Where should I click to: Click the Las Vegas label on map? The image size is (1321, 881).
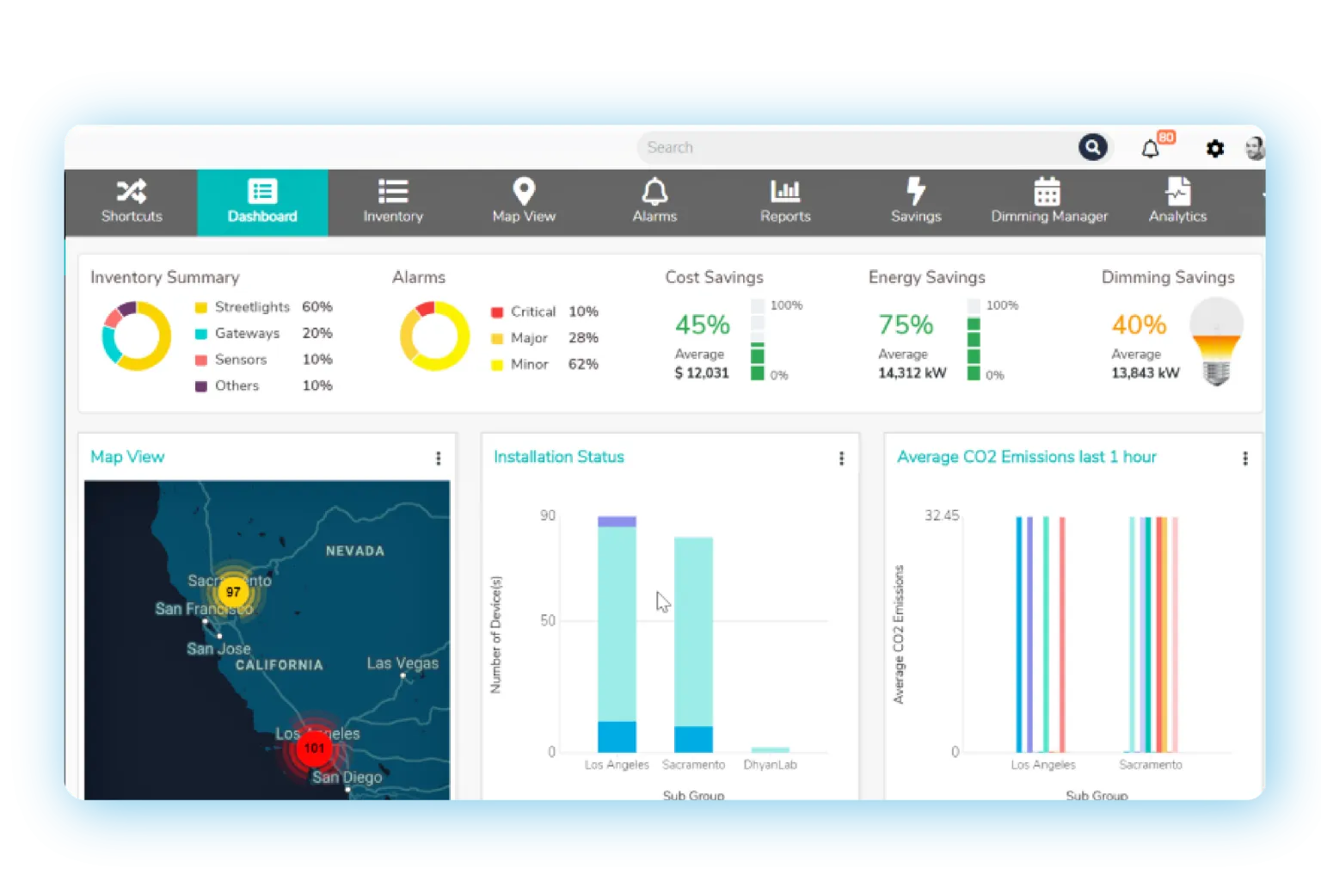coord(402,663)
